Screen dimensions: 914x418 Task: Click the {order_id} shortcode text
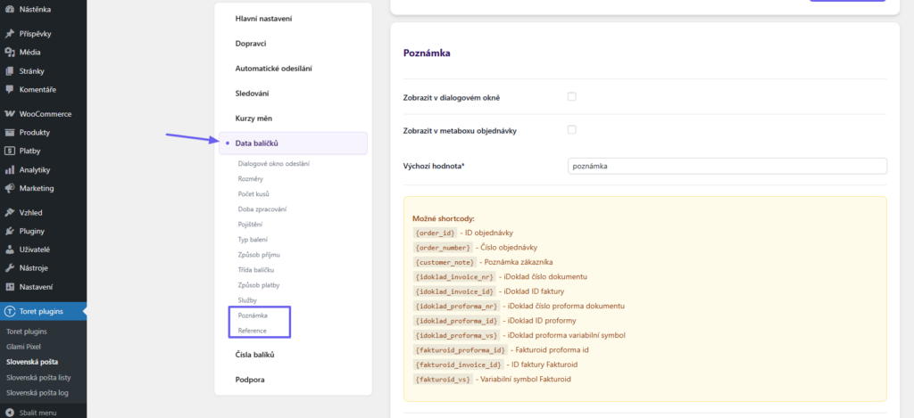point(435,233)
